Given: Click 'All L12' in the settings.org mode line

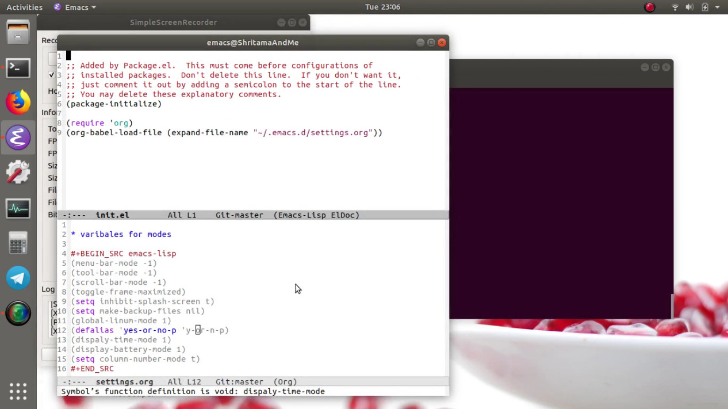Looking at the screenshot, I should (x=184, y=382).
